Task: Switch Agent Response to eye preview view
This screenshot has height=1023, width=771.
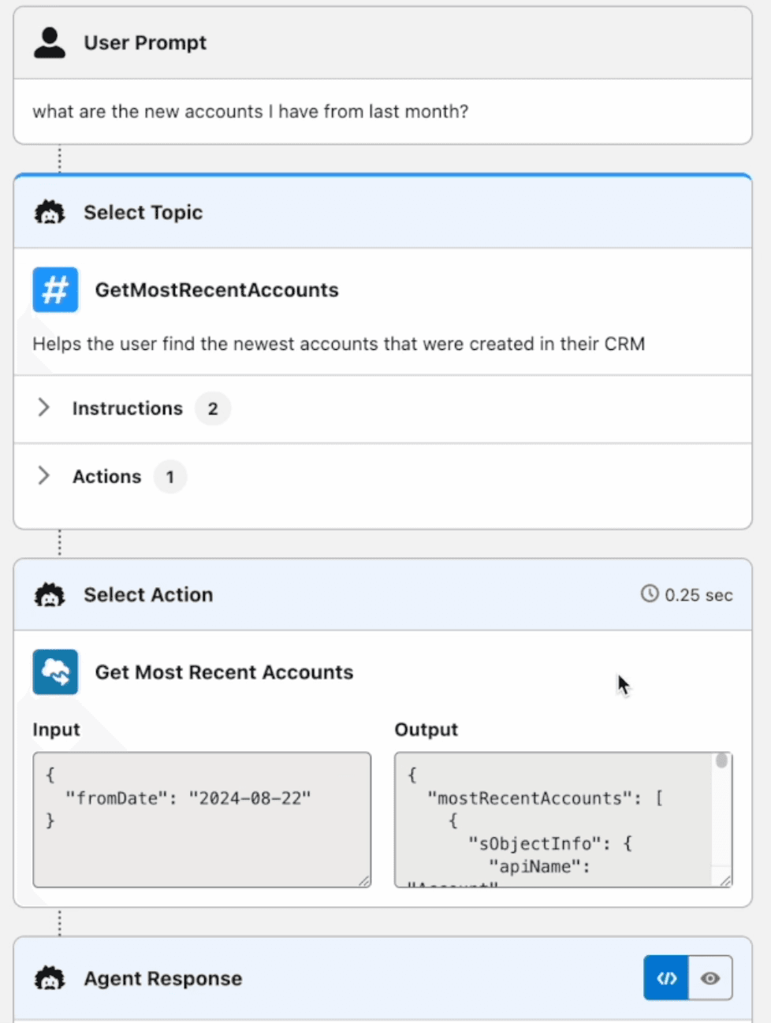Action: coord(710,978)
